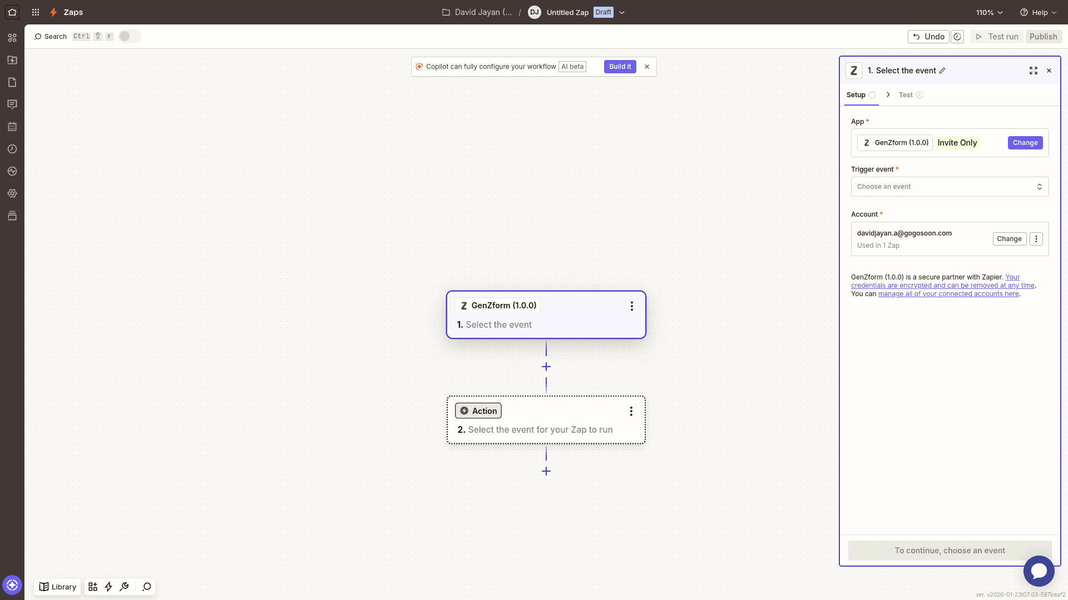Image resolution: width=1068 pixels, height=600 pixels.
Task: View Zap history via clock icon in sidebar
Action: click(12, 149)
